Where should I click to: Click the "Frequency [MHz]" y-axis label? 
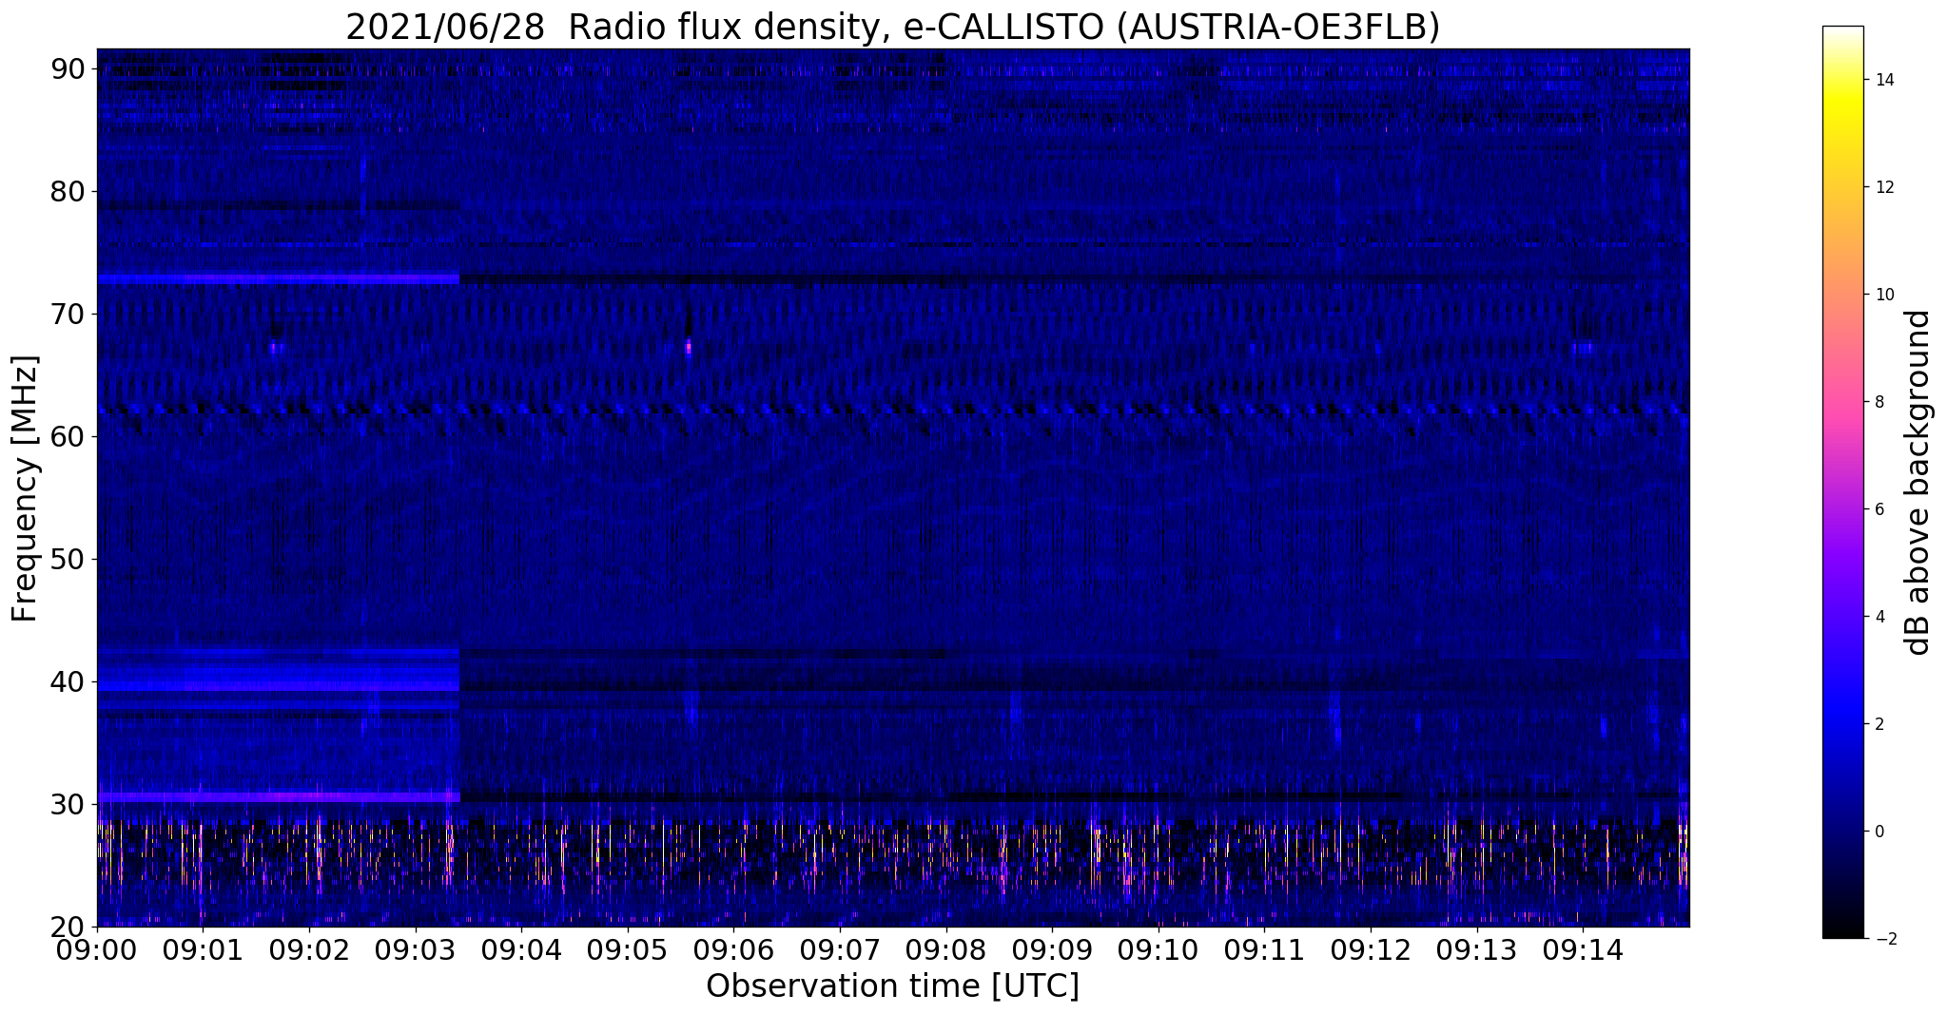26,488
